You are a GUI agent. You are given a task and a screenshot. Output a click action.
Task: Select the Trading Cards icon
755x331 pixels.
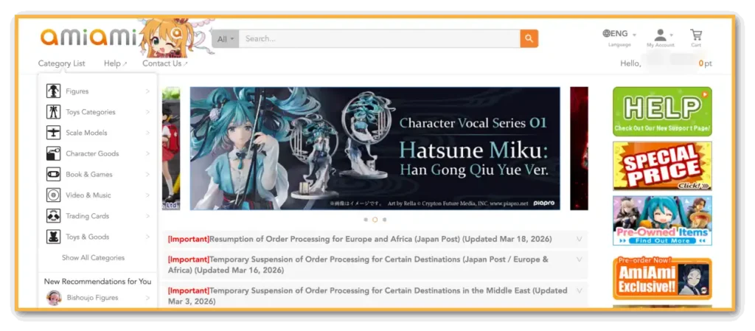click(x=53, y=216)
